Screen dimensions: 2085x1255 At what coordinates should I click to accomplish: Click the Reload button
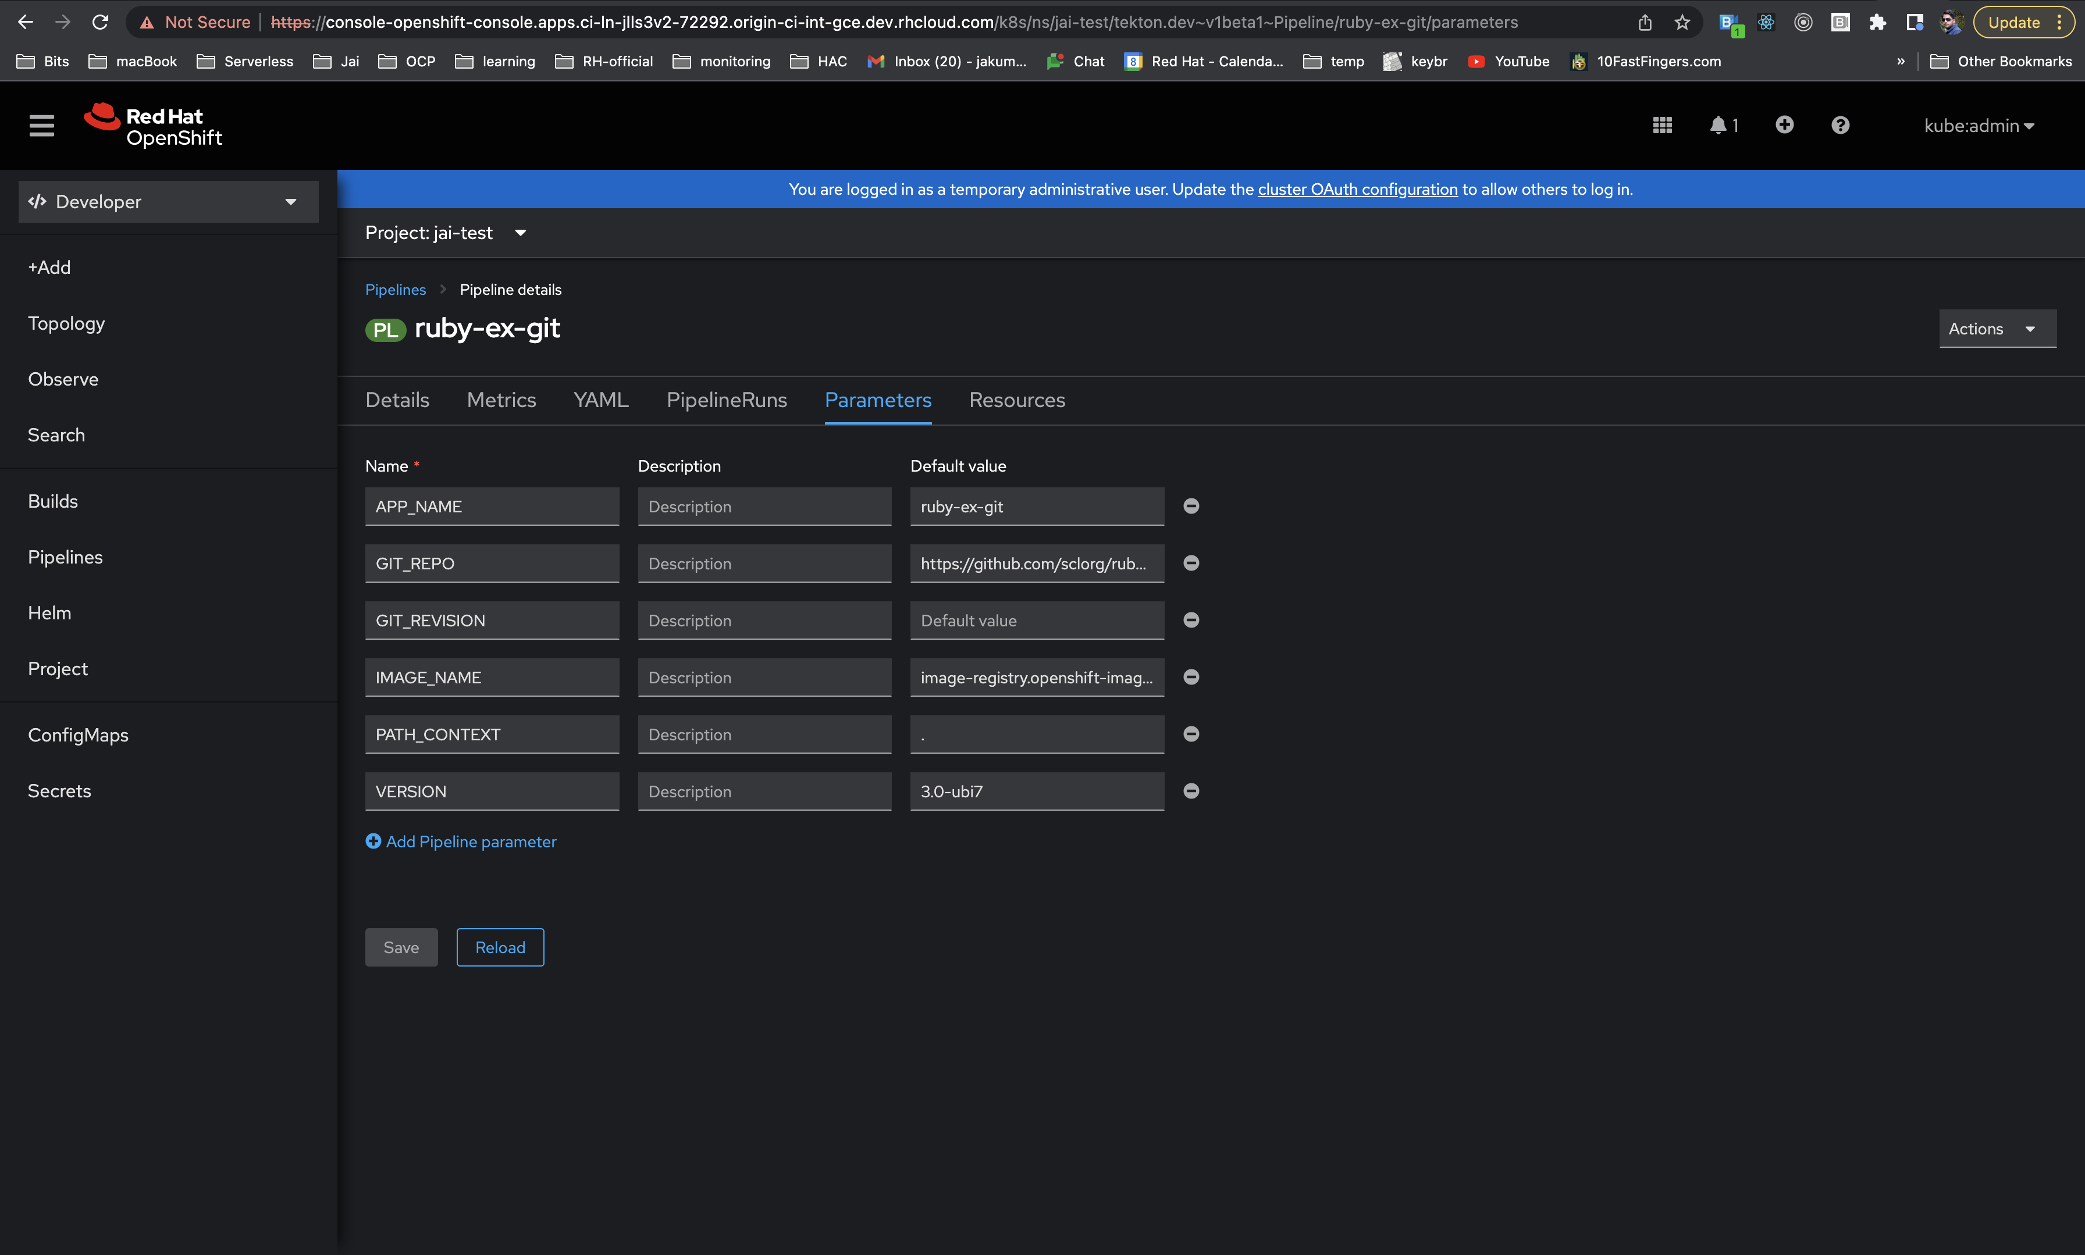(x=500, y=947)
